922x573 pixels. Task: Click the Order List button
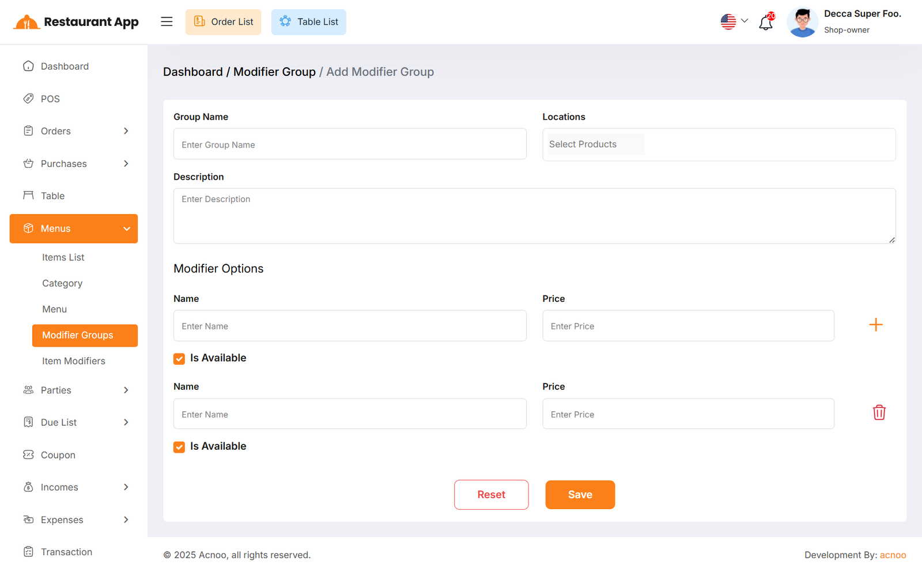coord(223,22)
